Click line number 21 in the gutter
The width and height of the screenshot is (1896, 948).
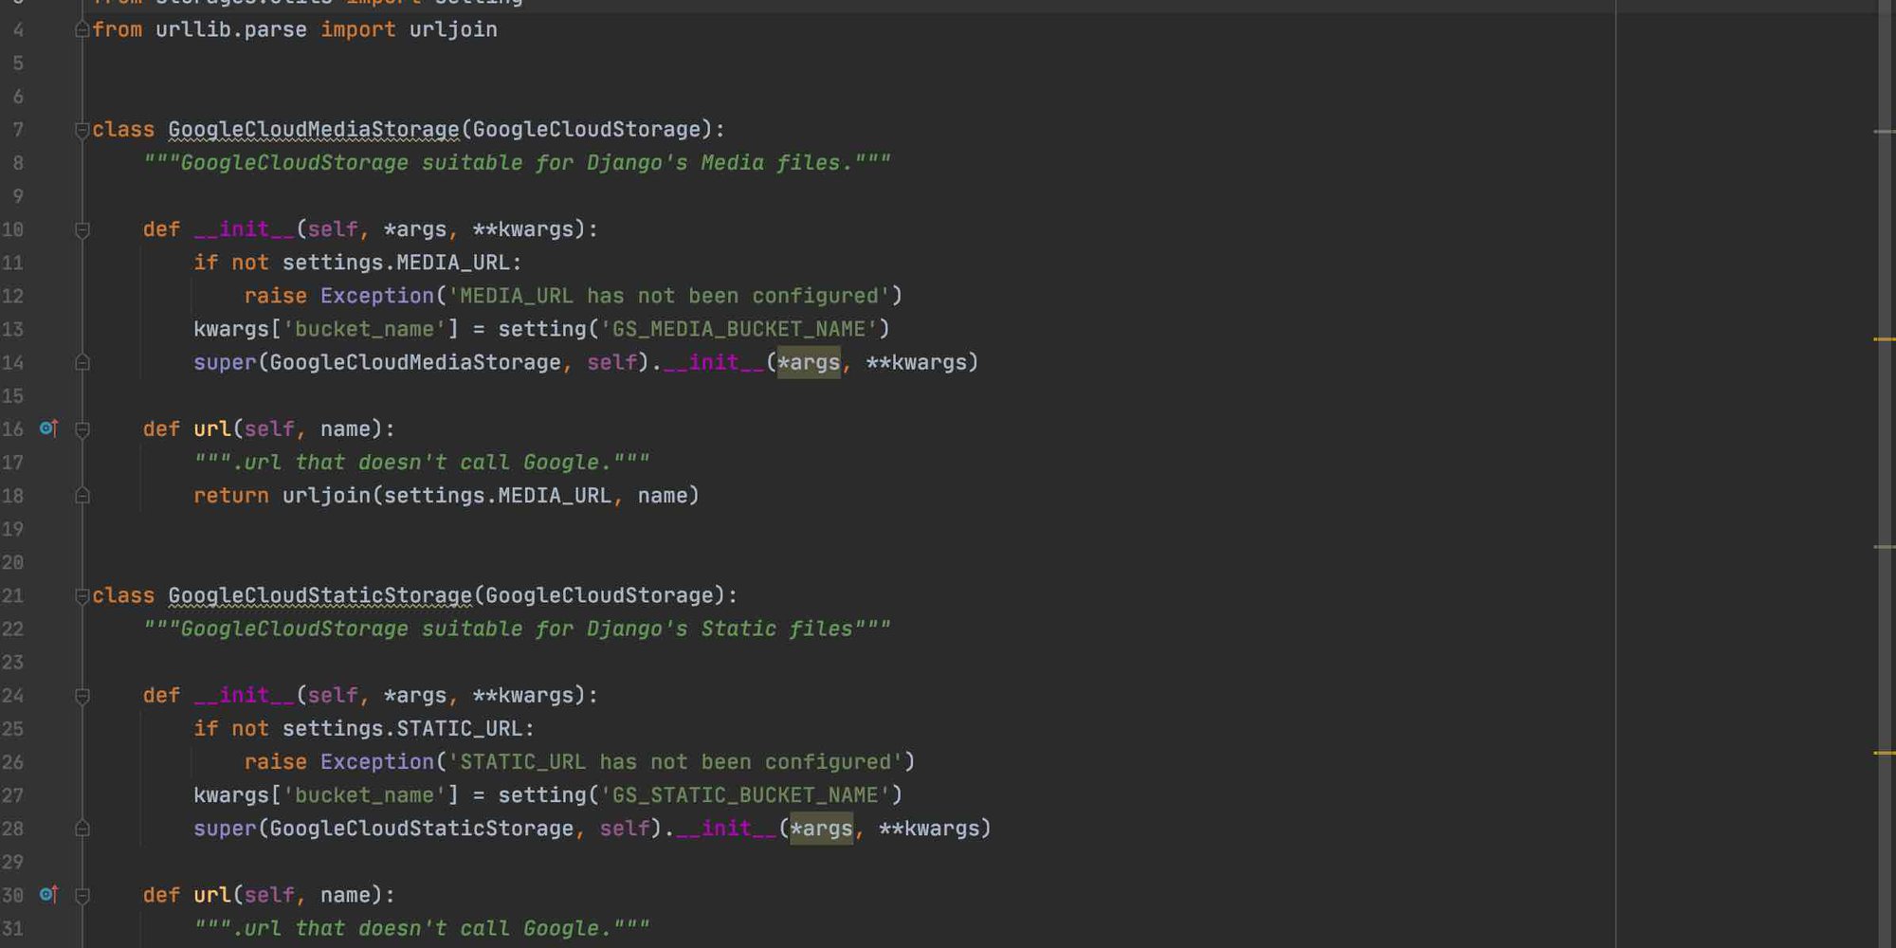point(12,595)
